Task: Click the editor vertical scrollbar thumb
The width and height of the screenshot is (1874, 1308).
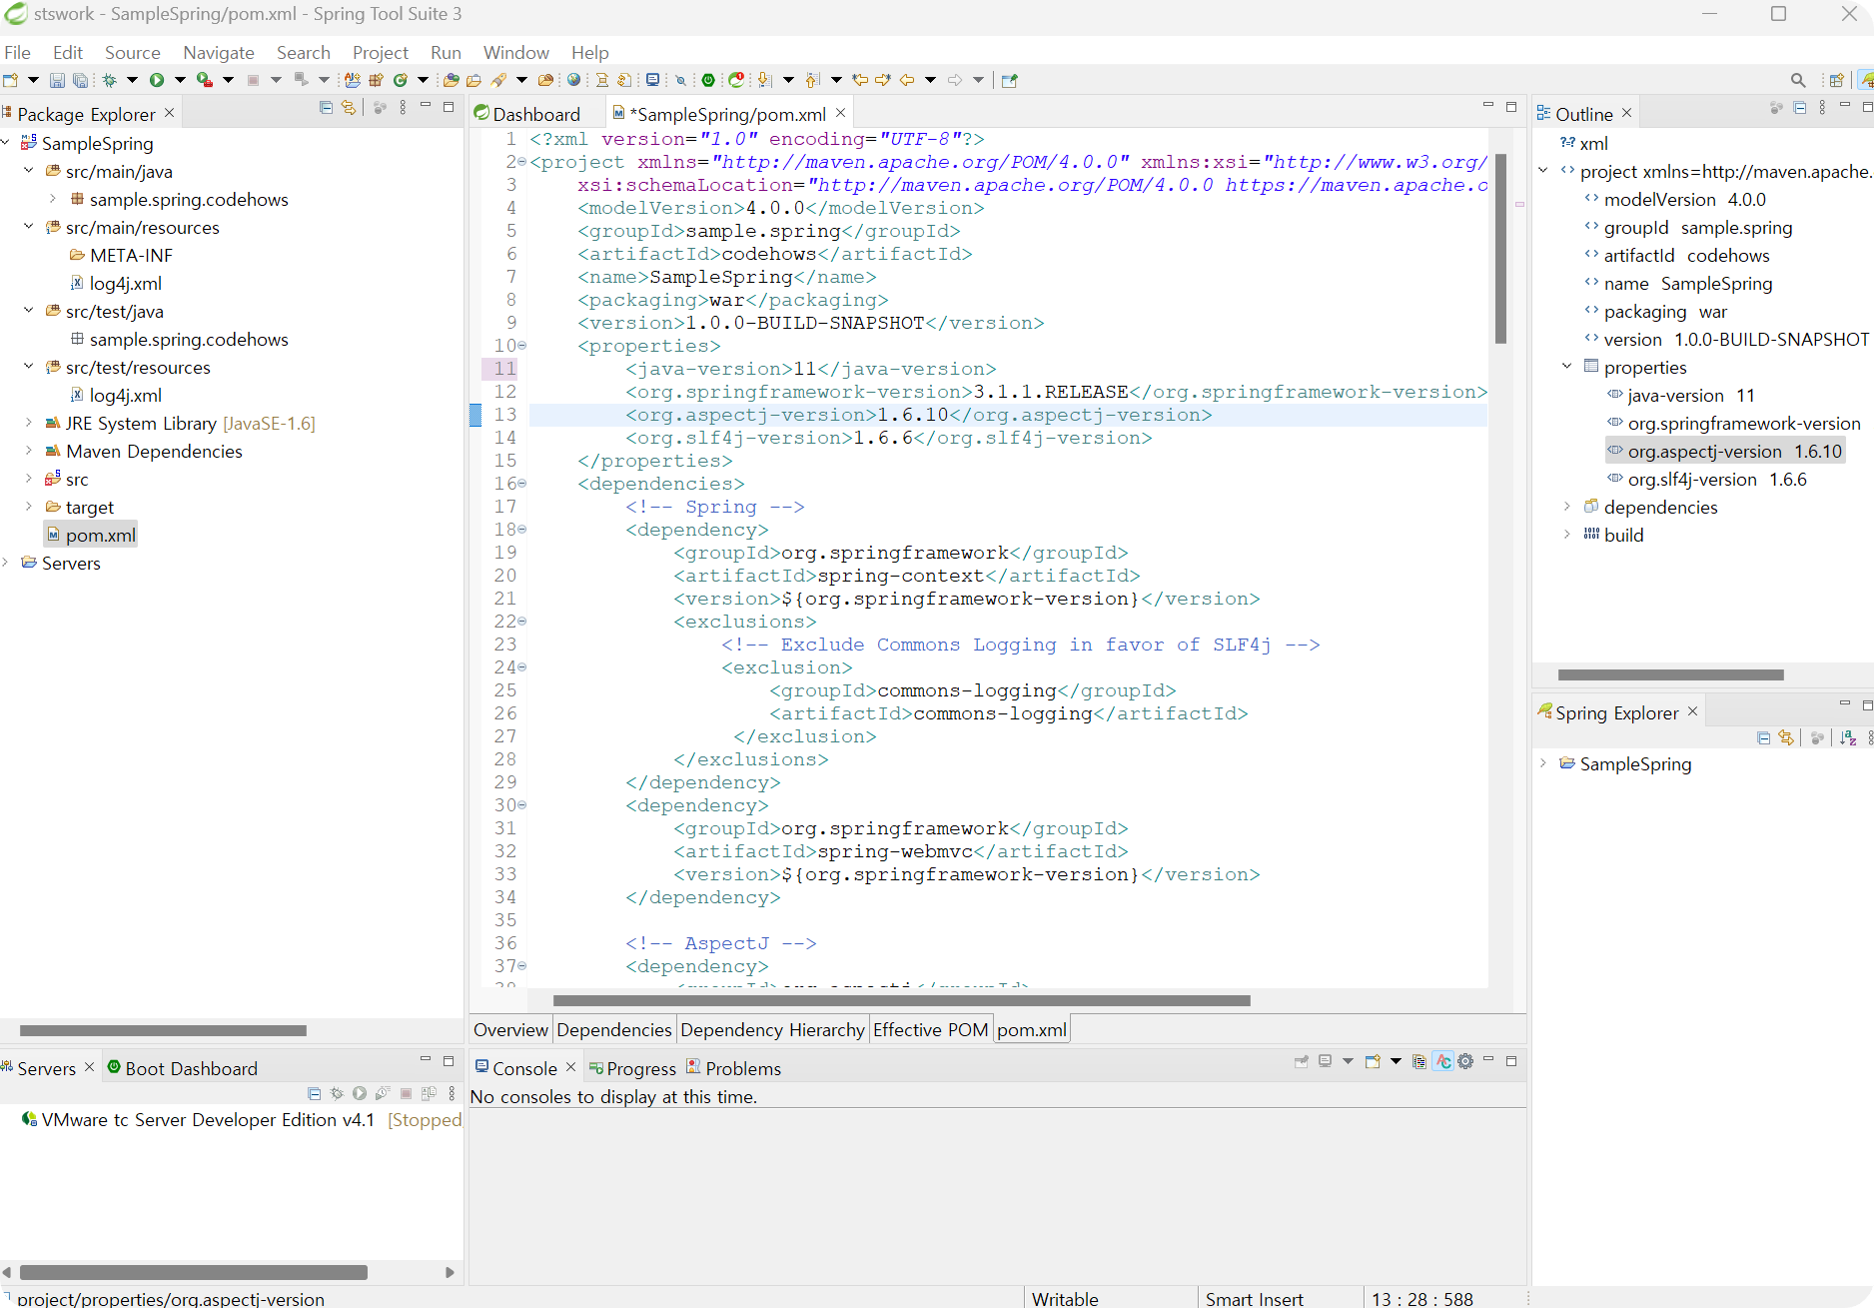Action: tap(1500, 248)
